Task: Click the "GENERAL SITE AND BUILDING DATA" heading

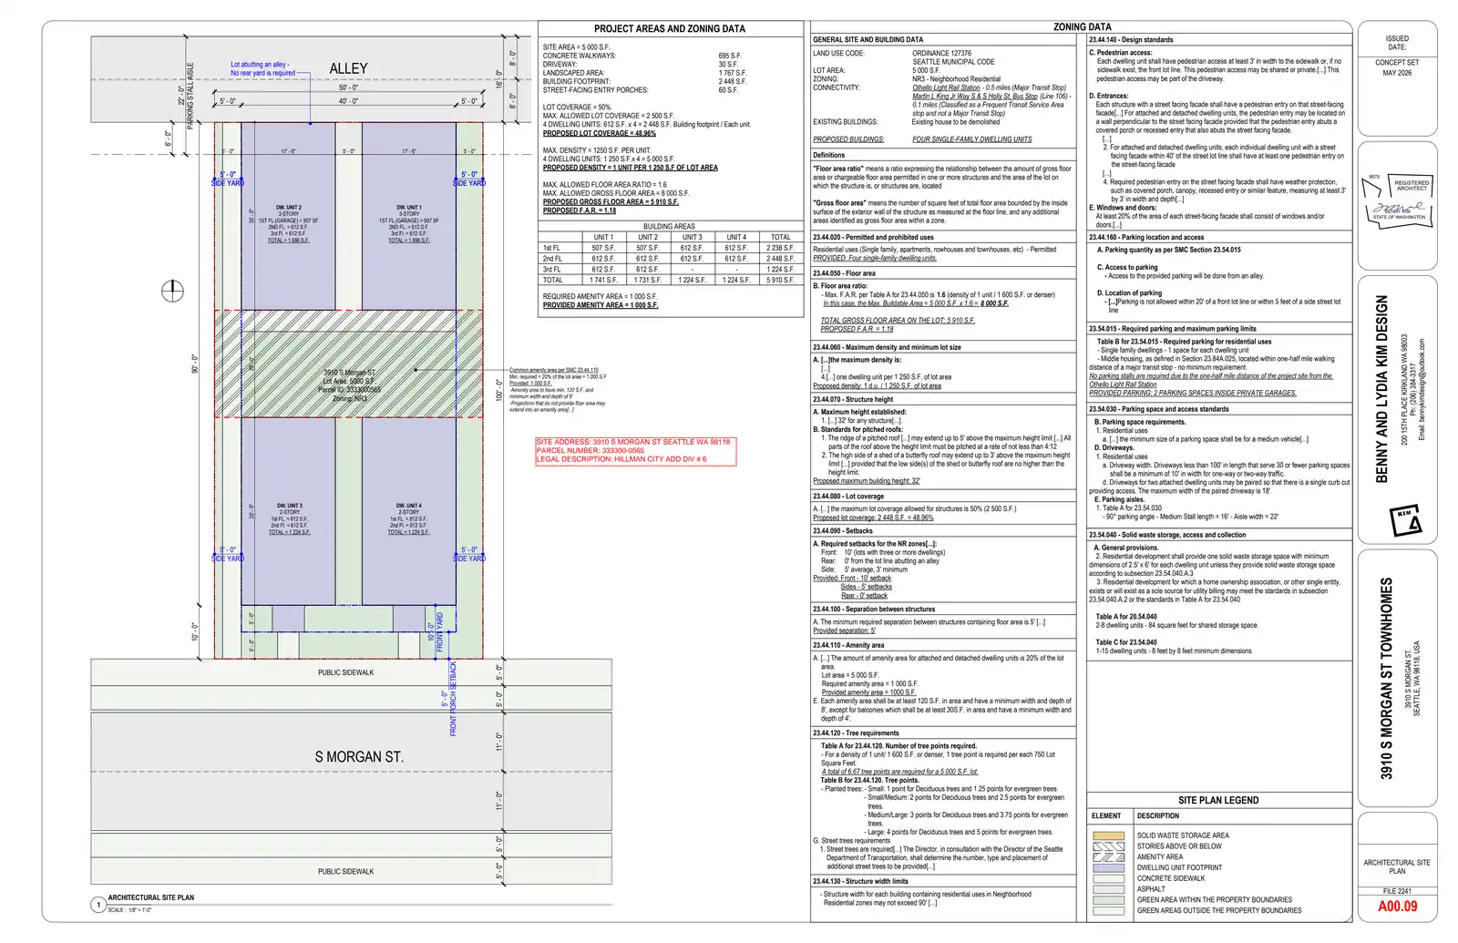Action: pos(868,40)
